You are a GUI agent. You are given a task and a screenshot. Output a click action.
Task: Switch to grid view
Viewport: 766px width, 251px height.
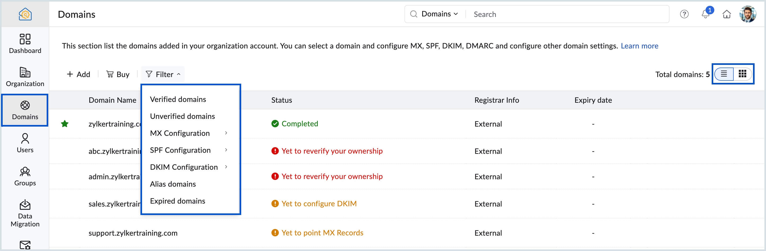pyautogui.click(x=742, y=74)
